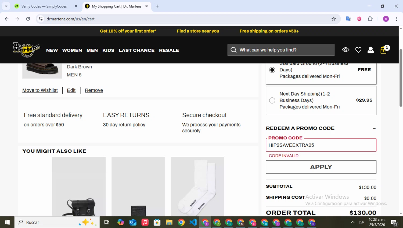Open the wishlist heart icon

pyautogui.click(x=358, y=50)
